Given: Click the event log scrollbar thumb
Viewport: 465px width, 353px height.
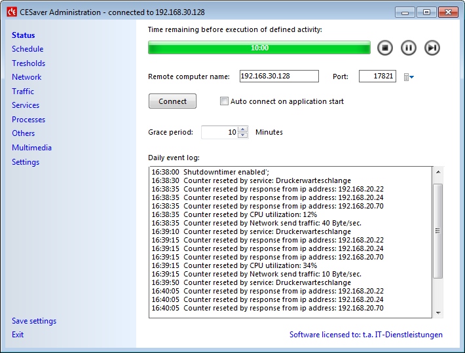Looking at the screenshot, I should [x=438, y=231].
